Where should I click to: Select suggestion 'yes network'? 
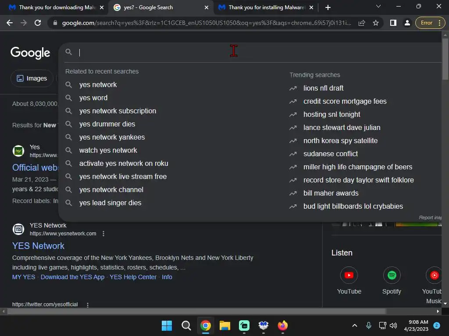pyautogui.click(x=98, y=84)
